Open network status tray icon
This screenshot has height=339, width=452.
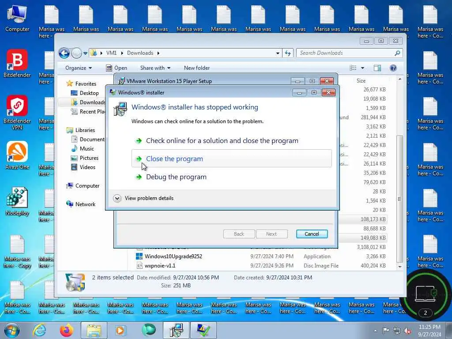tap(397, 331)
